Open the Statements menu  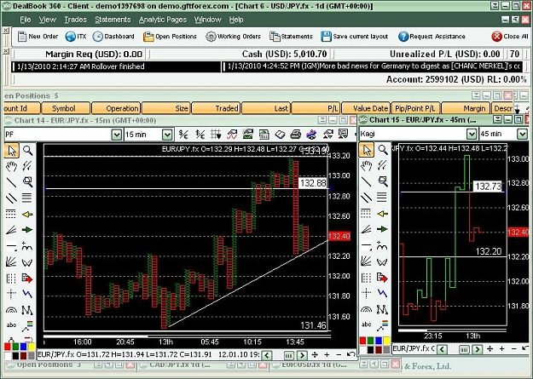[113, 20]
